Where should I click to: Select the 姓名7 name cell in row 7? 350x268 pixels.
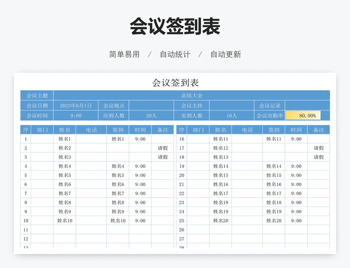64,193
